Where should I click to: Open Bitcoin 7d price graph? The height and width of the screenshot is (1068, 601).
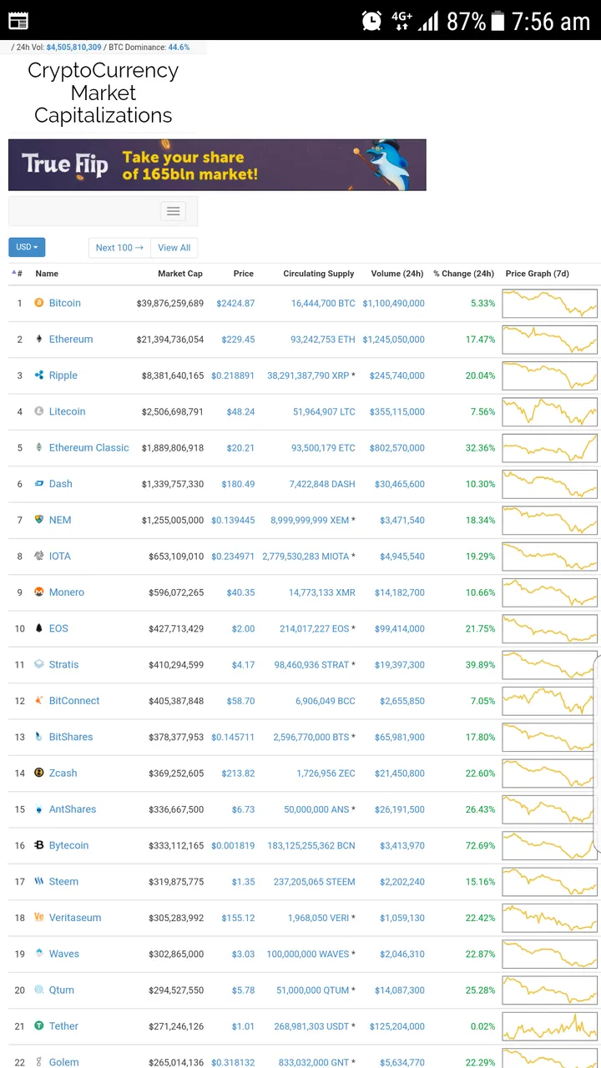(550, 303)
